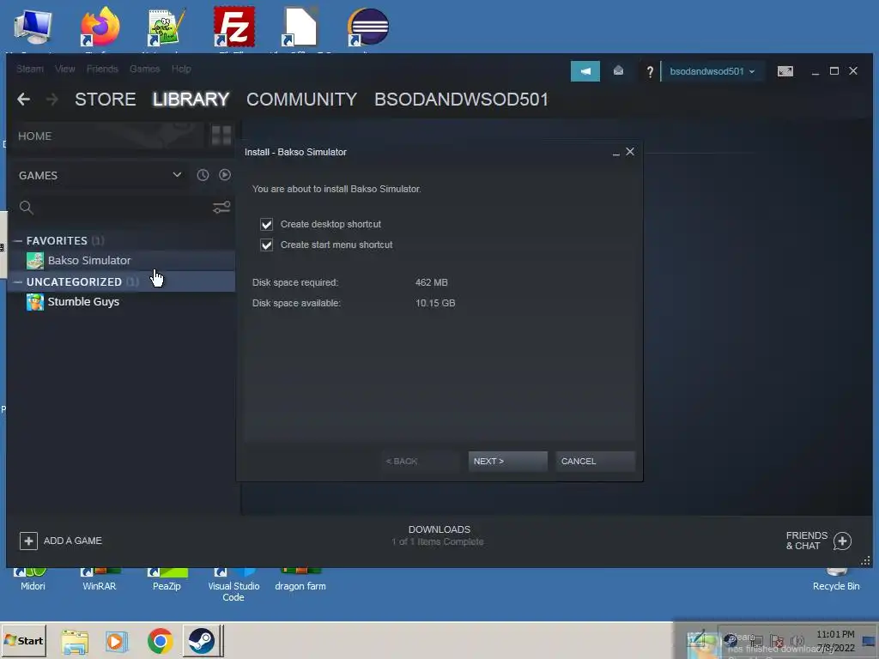This screenshot has height=659, width=879.
Task: Collapse the FAVORITES category
Action: [17, 241]
